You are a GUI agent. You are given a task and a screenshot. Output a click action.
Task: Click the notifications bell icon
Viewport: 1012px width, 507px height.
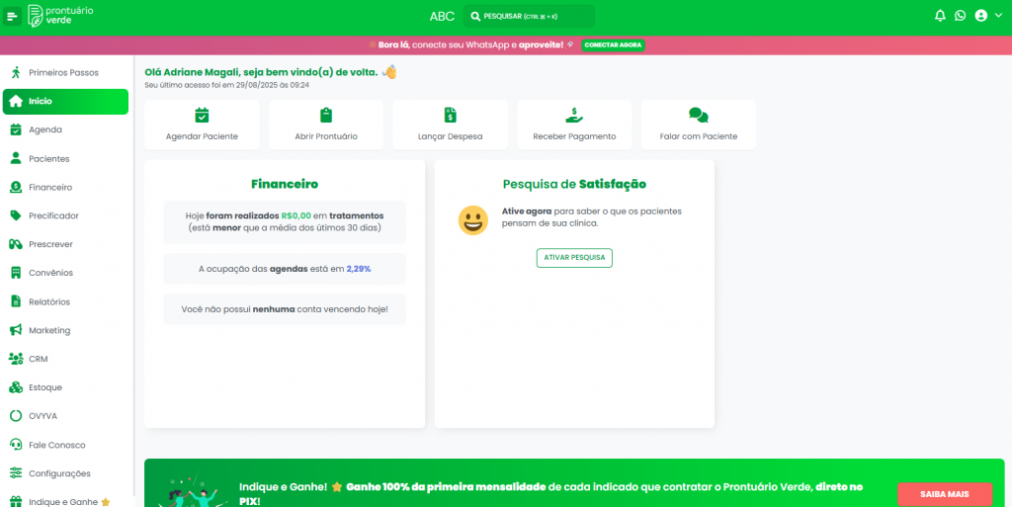tap(940, 16)
